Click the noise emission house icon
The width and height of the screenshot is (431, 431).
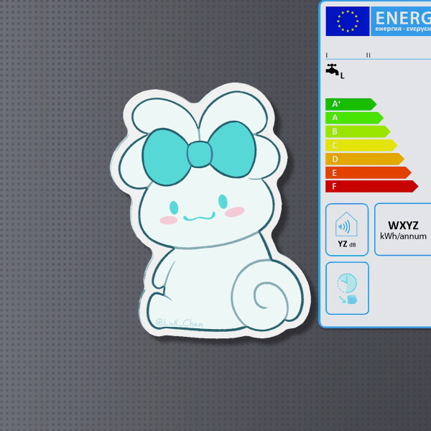[x=346, y=224]
